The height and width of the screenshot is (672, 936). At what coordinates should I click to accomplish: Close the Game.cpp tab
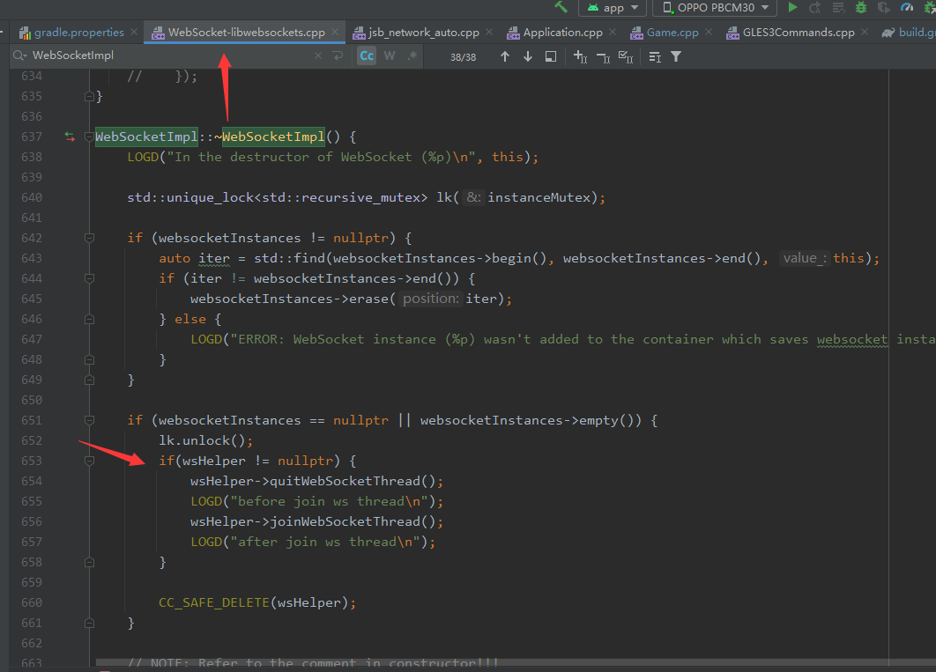(709, 33)
